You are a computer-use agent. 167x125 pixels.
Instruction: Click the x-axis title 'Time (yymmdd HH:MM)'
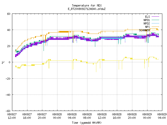(87, 123)
